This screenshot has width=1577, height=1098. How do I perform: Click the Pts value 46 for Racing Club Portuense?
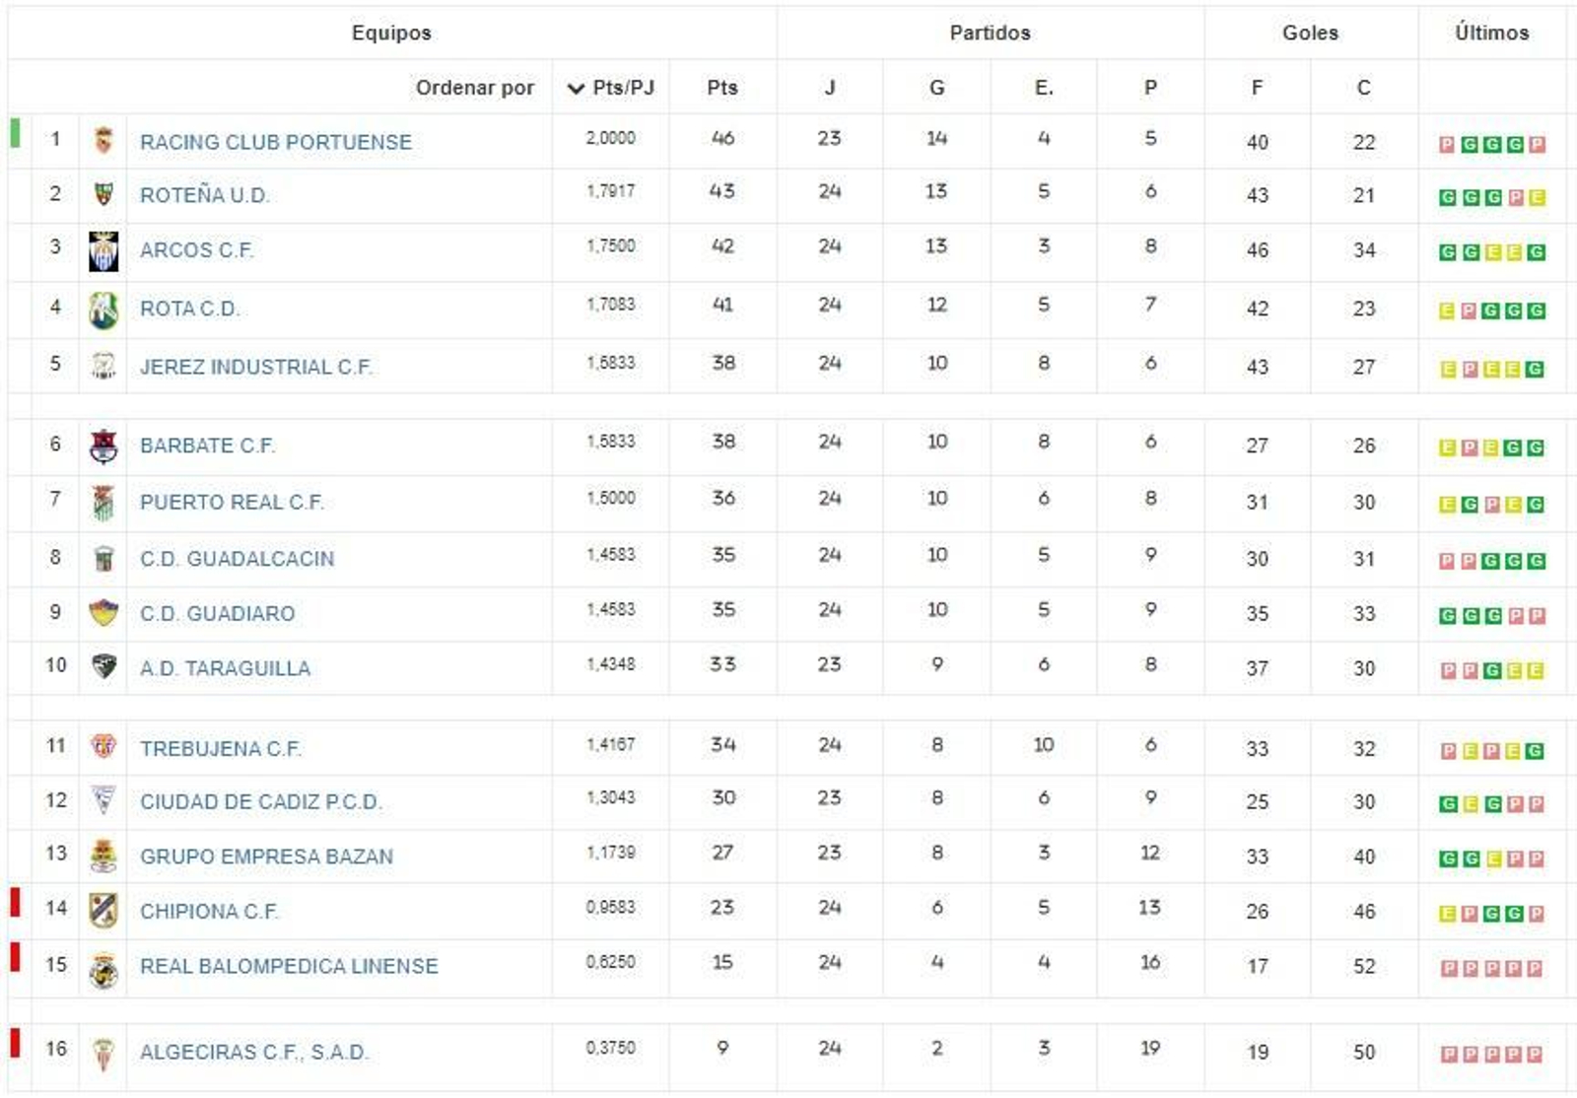coord(720,139)
